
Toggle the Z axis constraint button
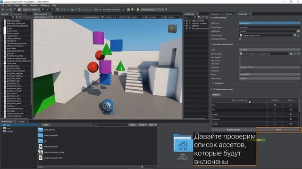click(x=52, y=9)
